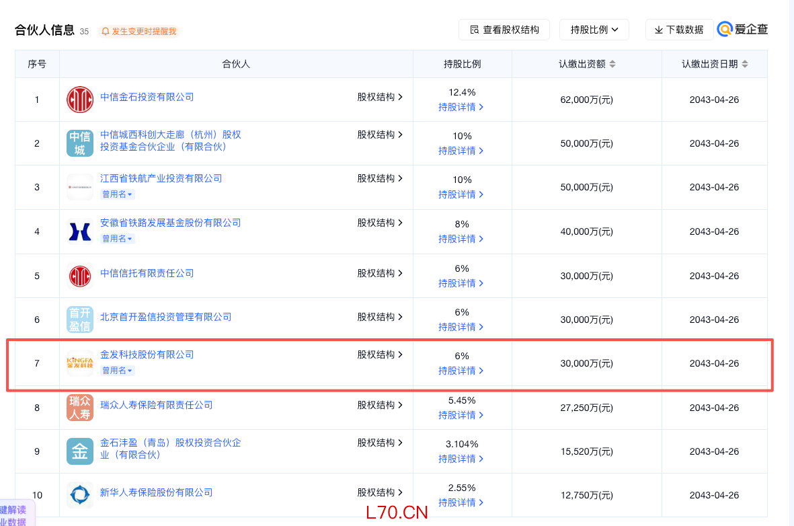Click the 40,000万(元) amount cell
Viewport: 794px width, 526px height.
click(586, 231)
